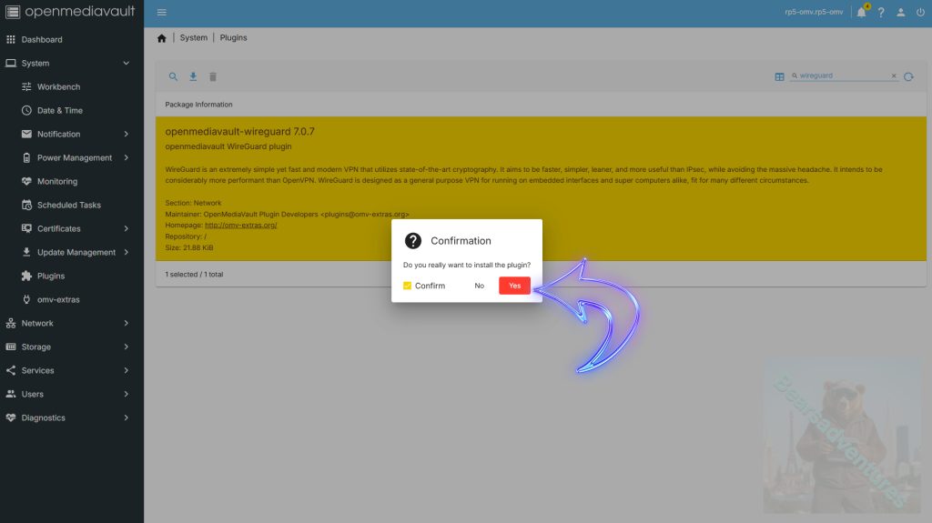The width and height of the screenshot is (932, 523).
Task: Open the notifications bell icon
Action: coord(861,13)
